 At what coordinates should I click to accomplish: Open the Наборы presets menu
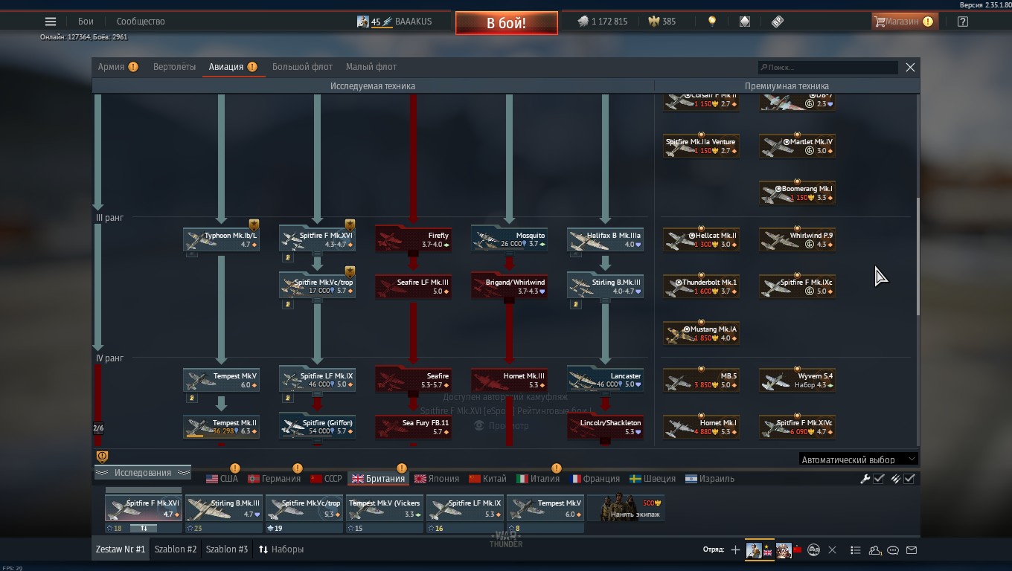point(281,549)
